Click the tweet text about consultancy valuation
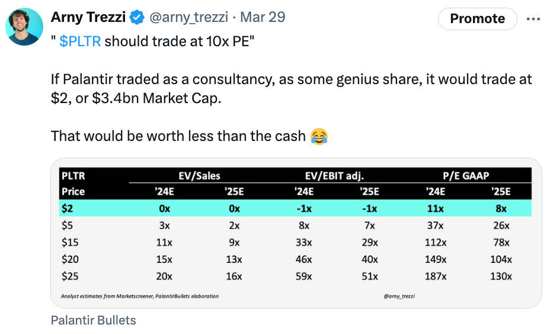Image resolution: width=550 pixels, height=334 pixels. [x=291, y=89]
